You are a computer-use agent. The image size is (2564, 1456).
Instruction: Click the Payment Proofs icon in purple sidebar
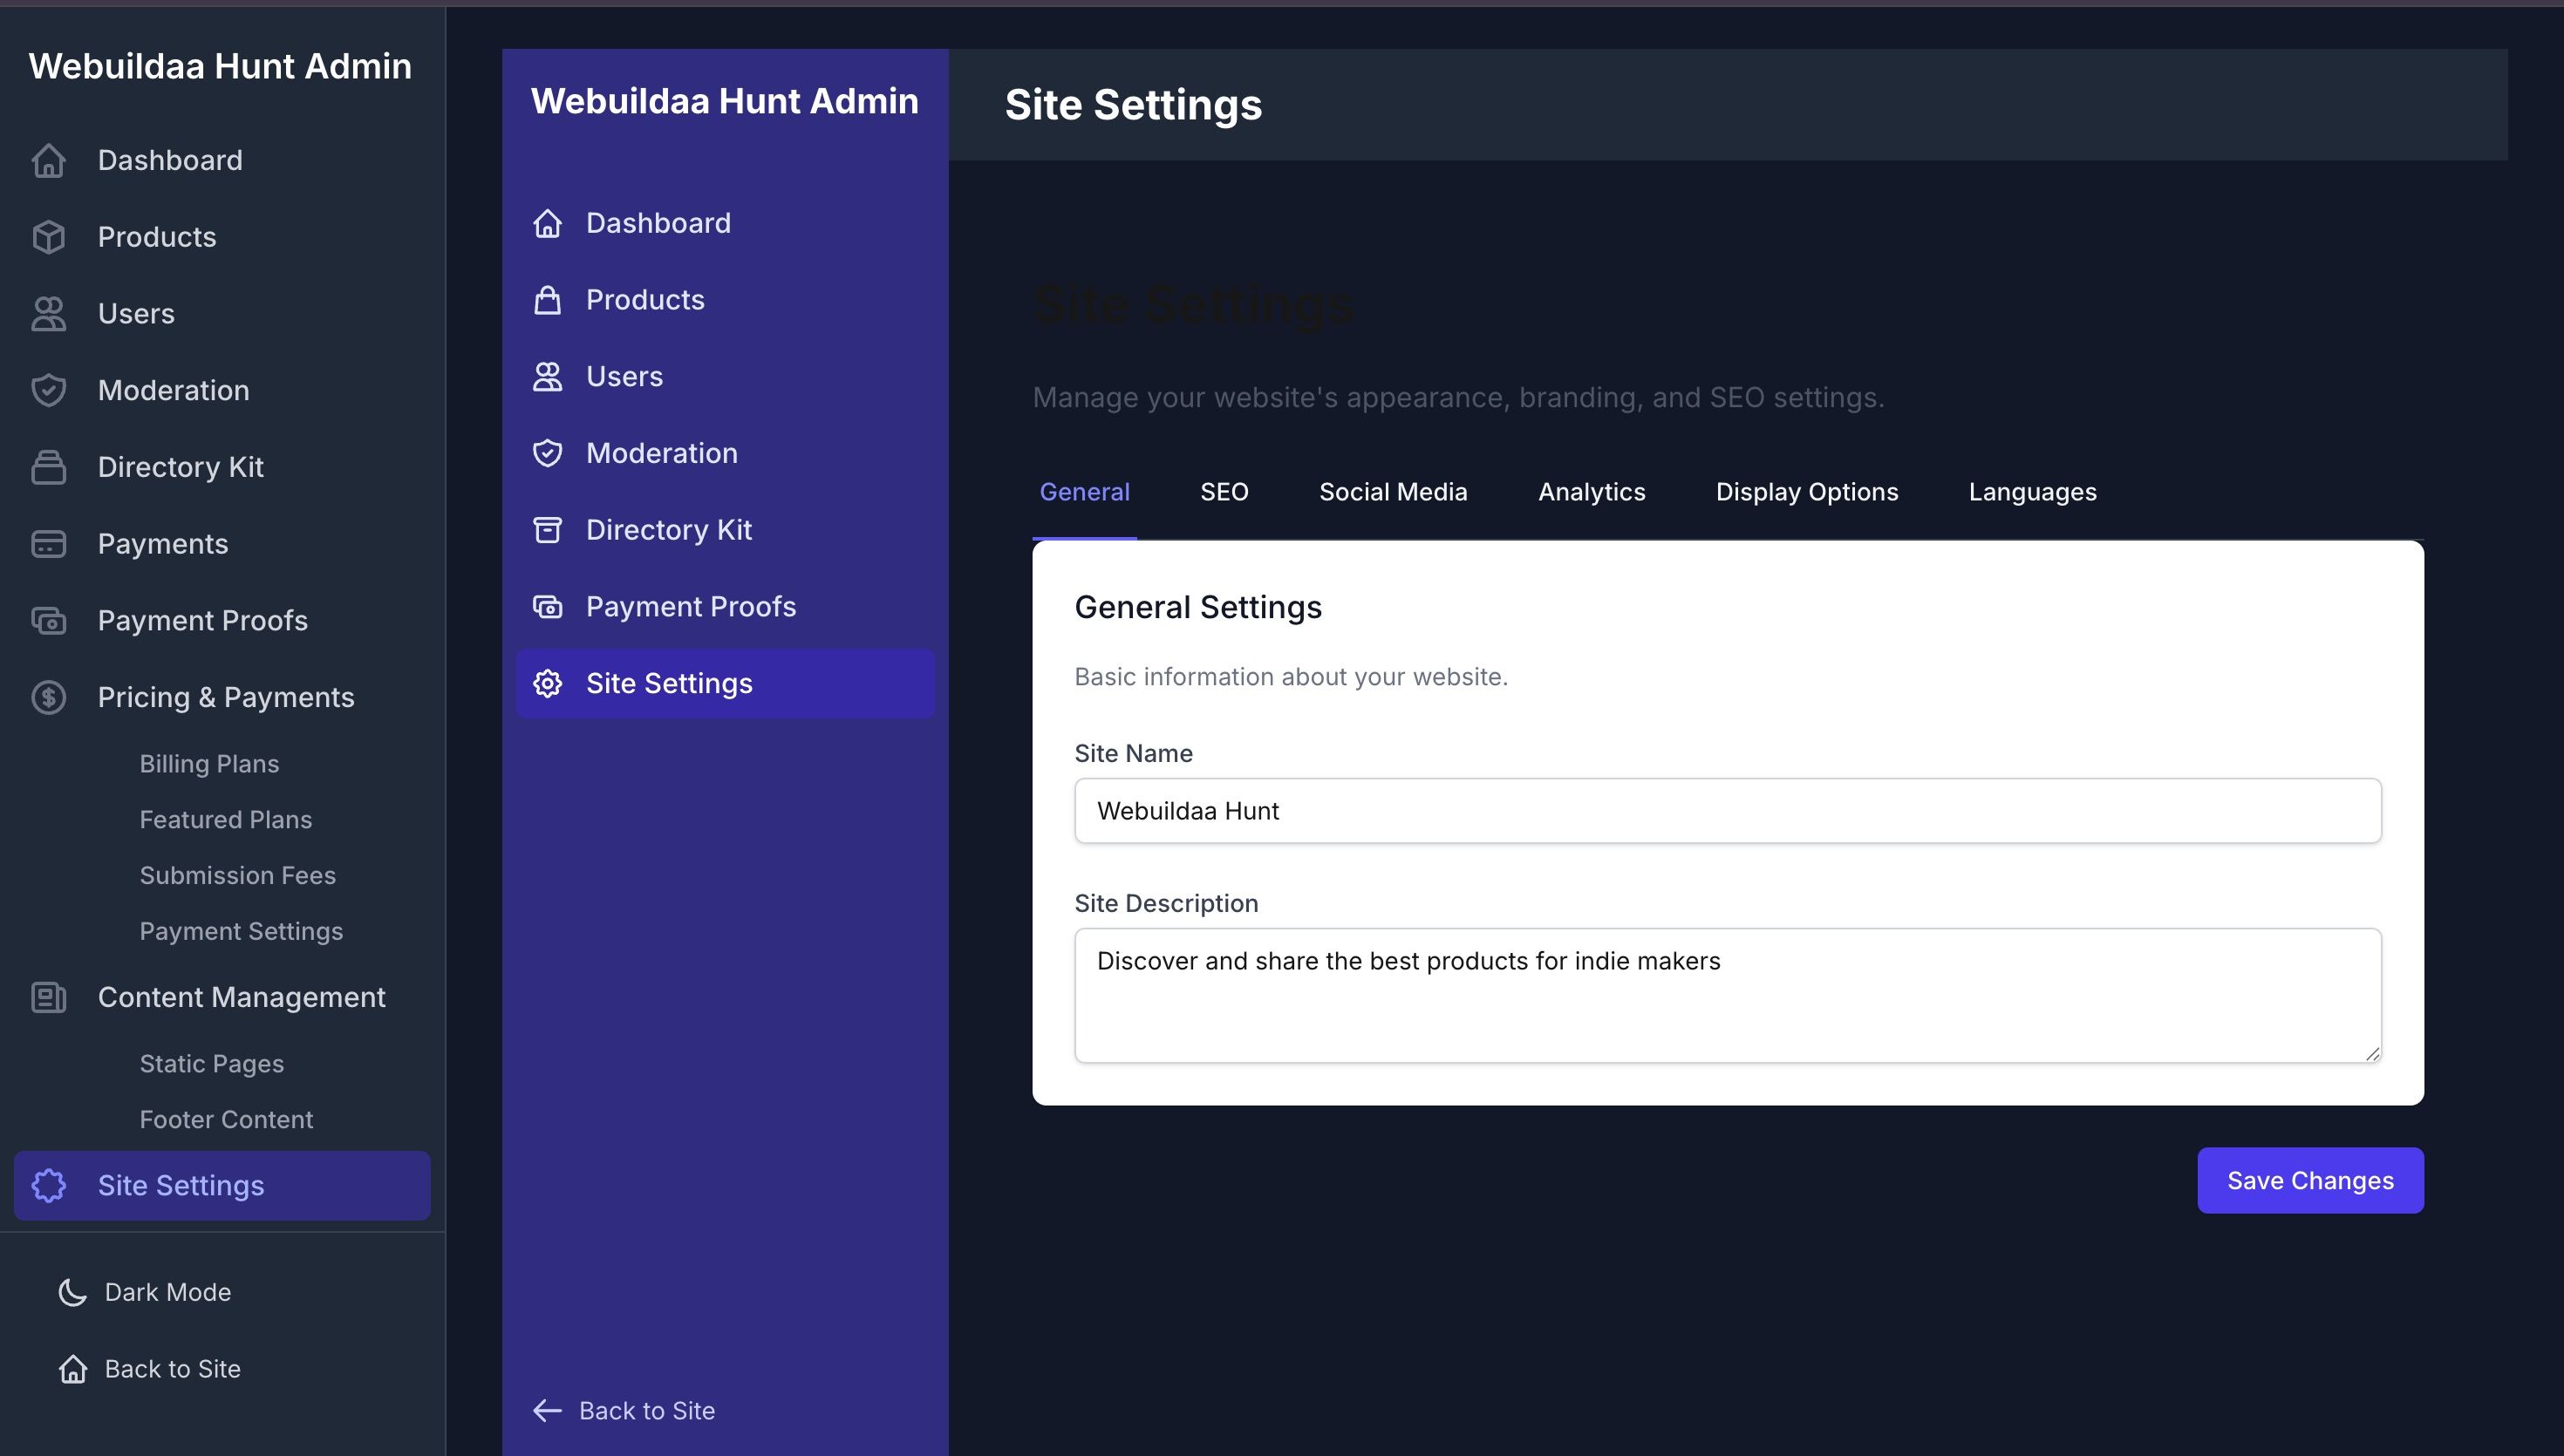547,607
